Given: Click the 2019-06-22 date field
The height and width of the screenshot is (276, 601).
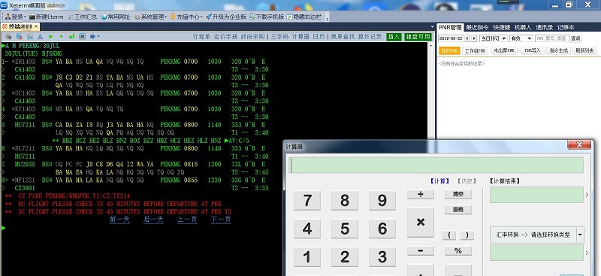Looking at the screenshot, I should pos(451,38).
